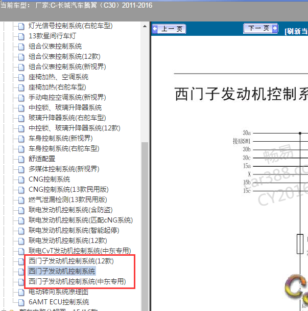Image resolution: width=308 pixels, height=311 pixels.
Task: Select 多媒体控制系统(新视界) item
Action: pyautogui.click(x=64, y=169)
